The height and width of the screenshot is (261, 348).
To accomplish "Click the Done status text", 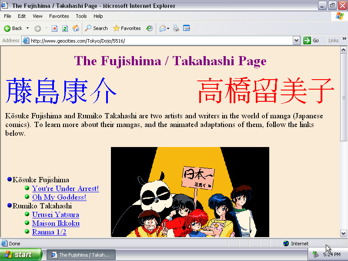I will (x=15, y=244).
